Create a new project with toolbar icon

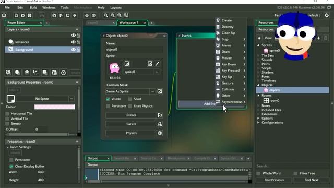[x=16, y=15]
